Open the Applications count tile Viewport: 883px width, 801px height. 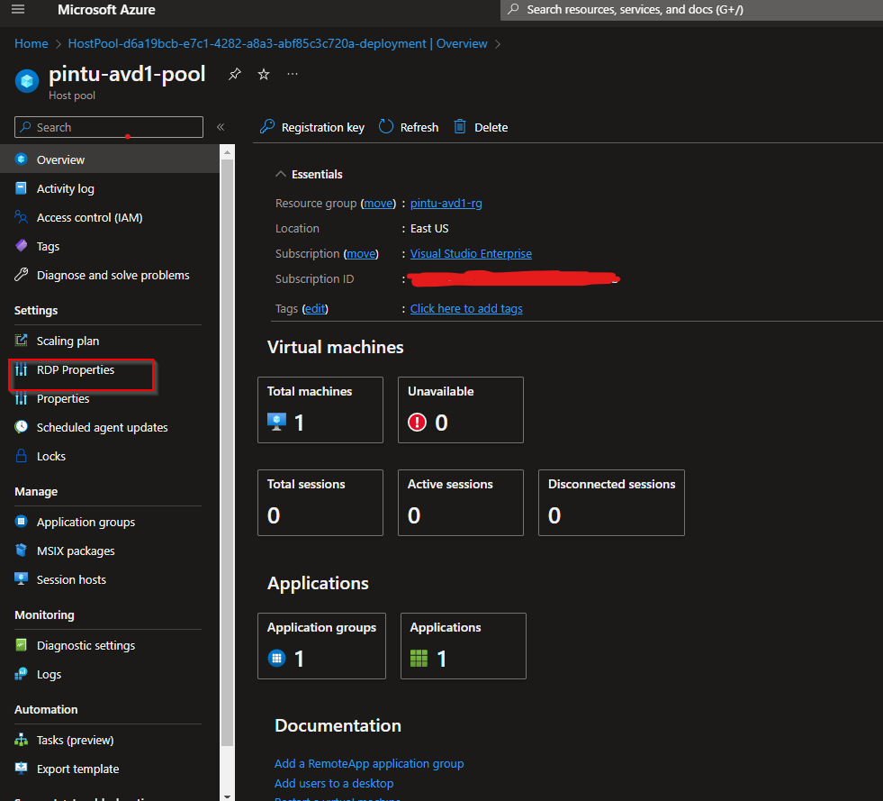click(x=464, y=646)
